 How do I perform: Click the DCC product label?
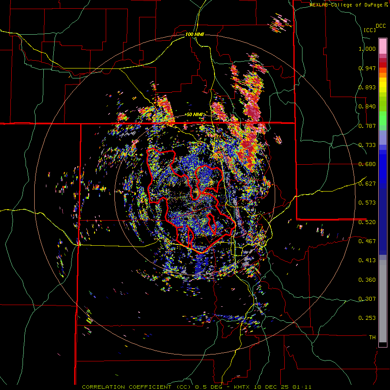(x=380, y=26)
